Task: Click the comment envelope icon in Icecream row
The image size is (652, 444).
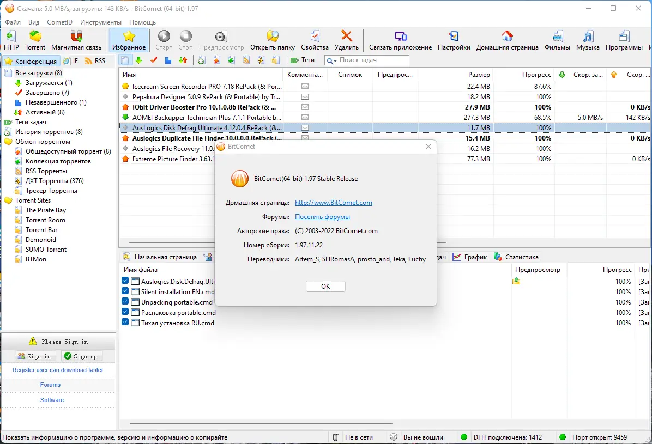Action: pyautogui.click(x=305, y=87)
